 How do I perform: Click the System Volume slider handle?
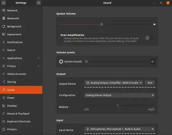point(102,24)
